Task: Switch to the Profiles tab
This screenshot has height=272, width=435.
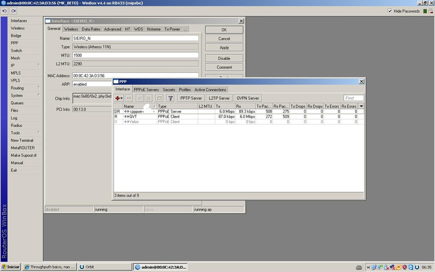Action: (x=185, y=90)
